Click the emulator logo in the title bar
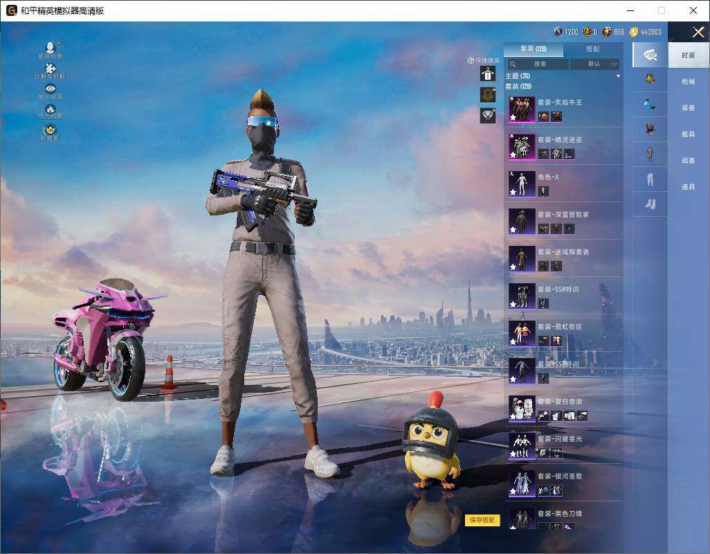Image resolution: width=710 pixels, height=554 pixels. coord(11,10)
